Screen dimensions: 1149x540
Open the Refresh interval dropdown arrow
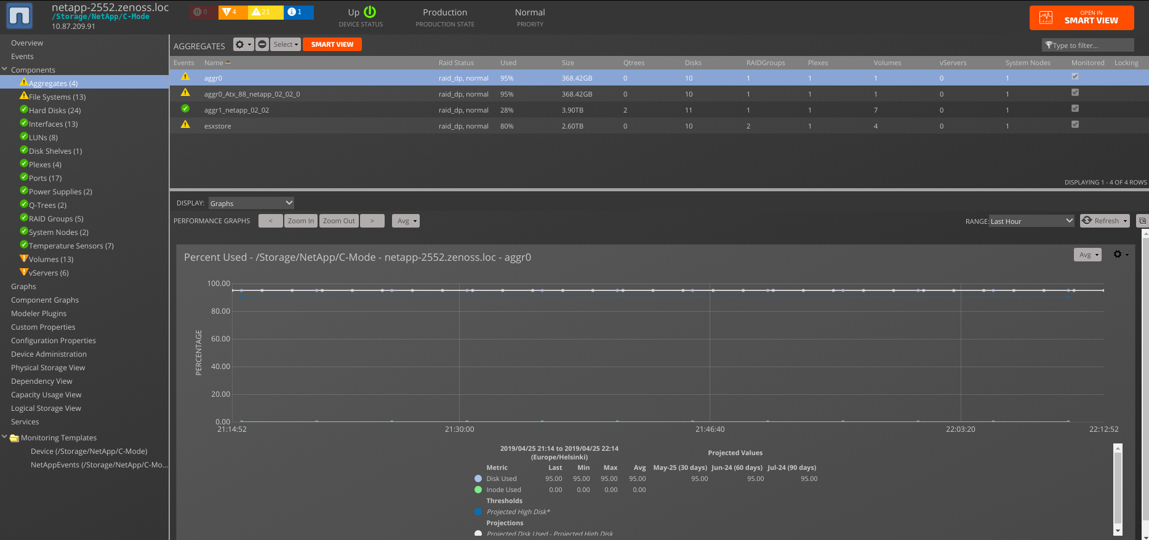coord(1126,221)
